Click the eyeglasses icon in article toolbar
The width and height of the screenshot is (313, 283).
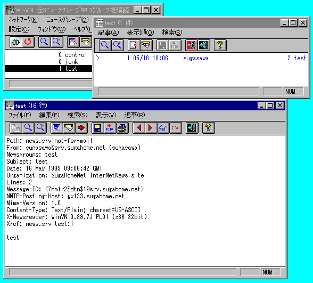(163, 128)
